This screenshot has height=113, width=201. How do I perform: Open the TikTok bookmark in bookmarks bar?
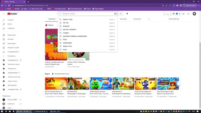coord(48,9)
